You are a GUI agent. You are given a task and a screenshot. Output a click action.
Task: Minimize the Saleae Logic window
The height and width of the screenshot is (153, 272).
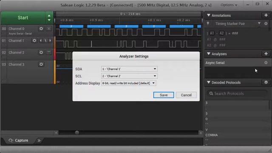point(248,5)
